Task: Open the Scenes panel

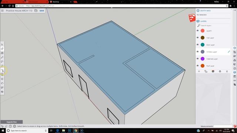Action: [234, 76]
